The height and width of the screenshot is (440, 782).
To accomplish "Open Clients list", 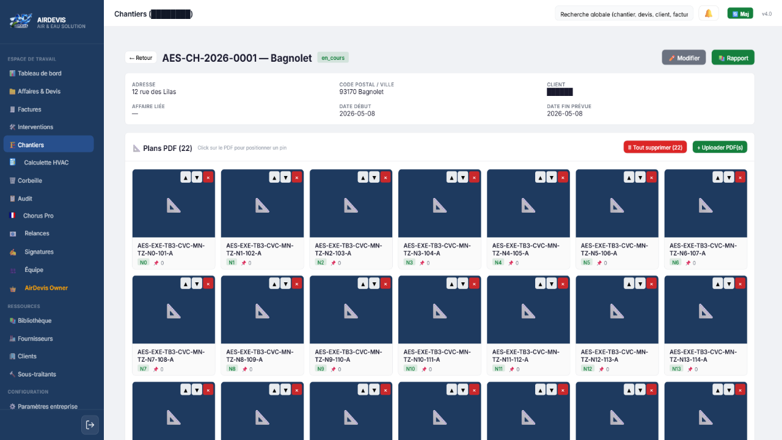I will [48, 356].
